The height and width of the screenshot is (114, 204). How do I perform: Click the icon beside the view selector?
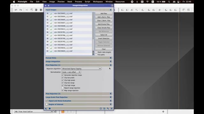tap(55, 111)
